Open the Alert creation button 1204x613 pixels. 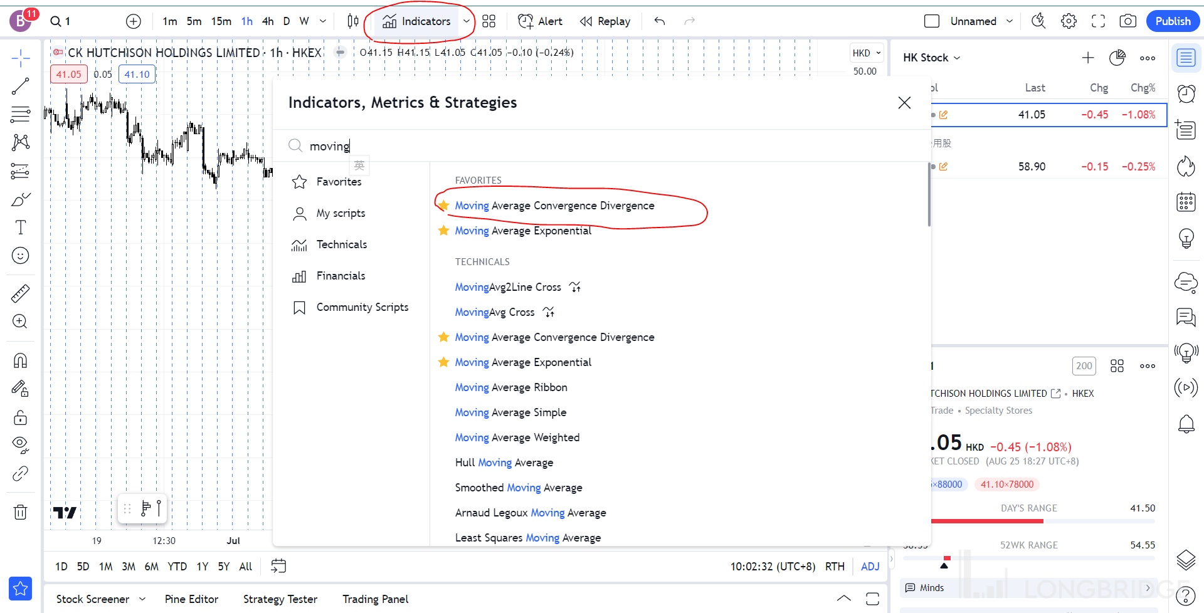tap(540, 21)
